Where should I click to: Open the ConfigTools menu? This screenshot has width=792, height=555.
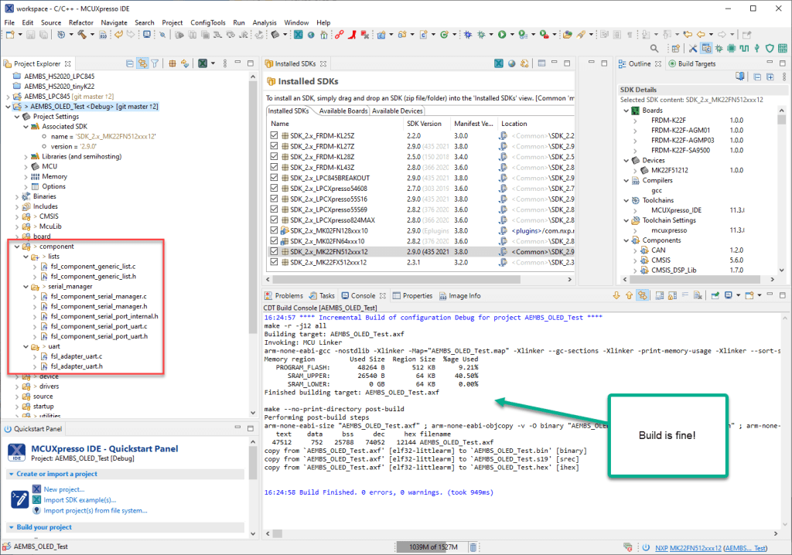(207, 22)
